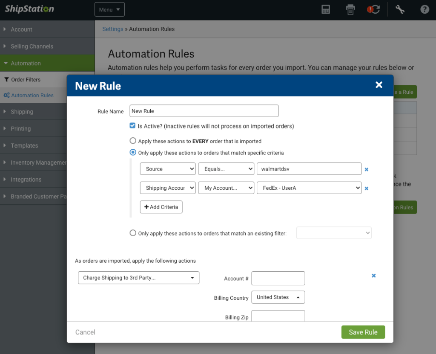This screenshot has width=436, height=354.
Task: Click the Account # input field
Action: coord(278,278)
